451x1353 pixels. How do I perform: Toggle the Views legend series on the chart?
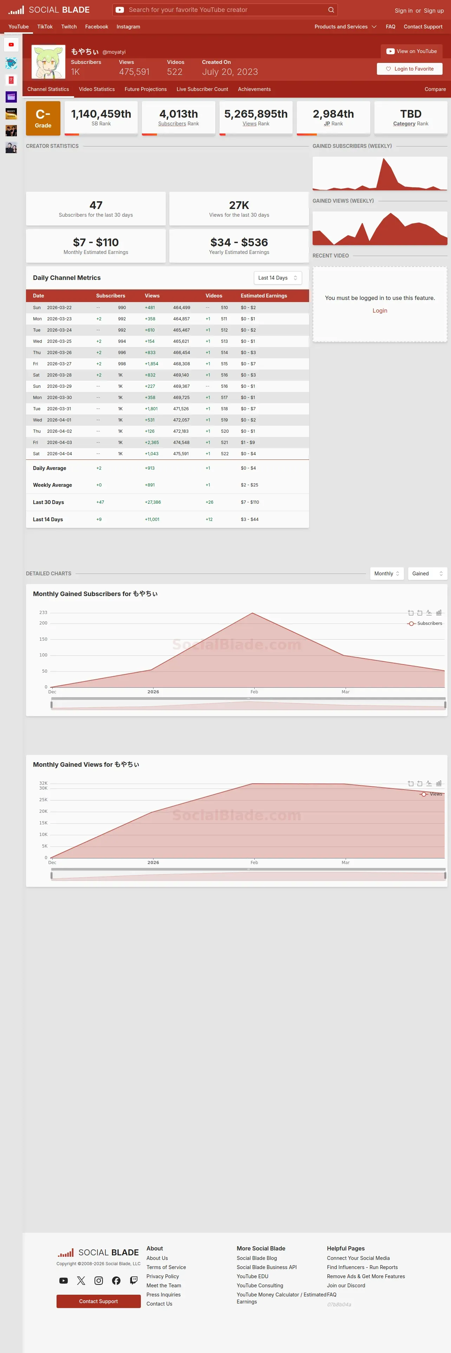click(431, 794)
